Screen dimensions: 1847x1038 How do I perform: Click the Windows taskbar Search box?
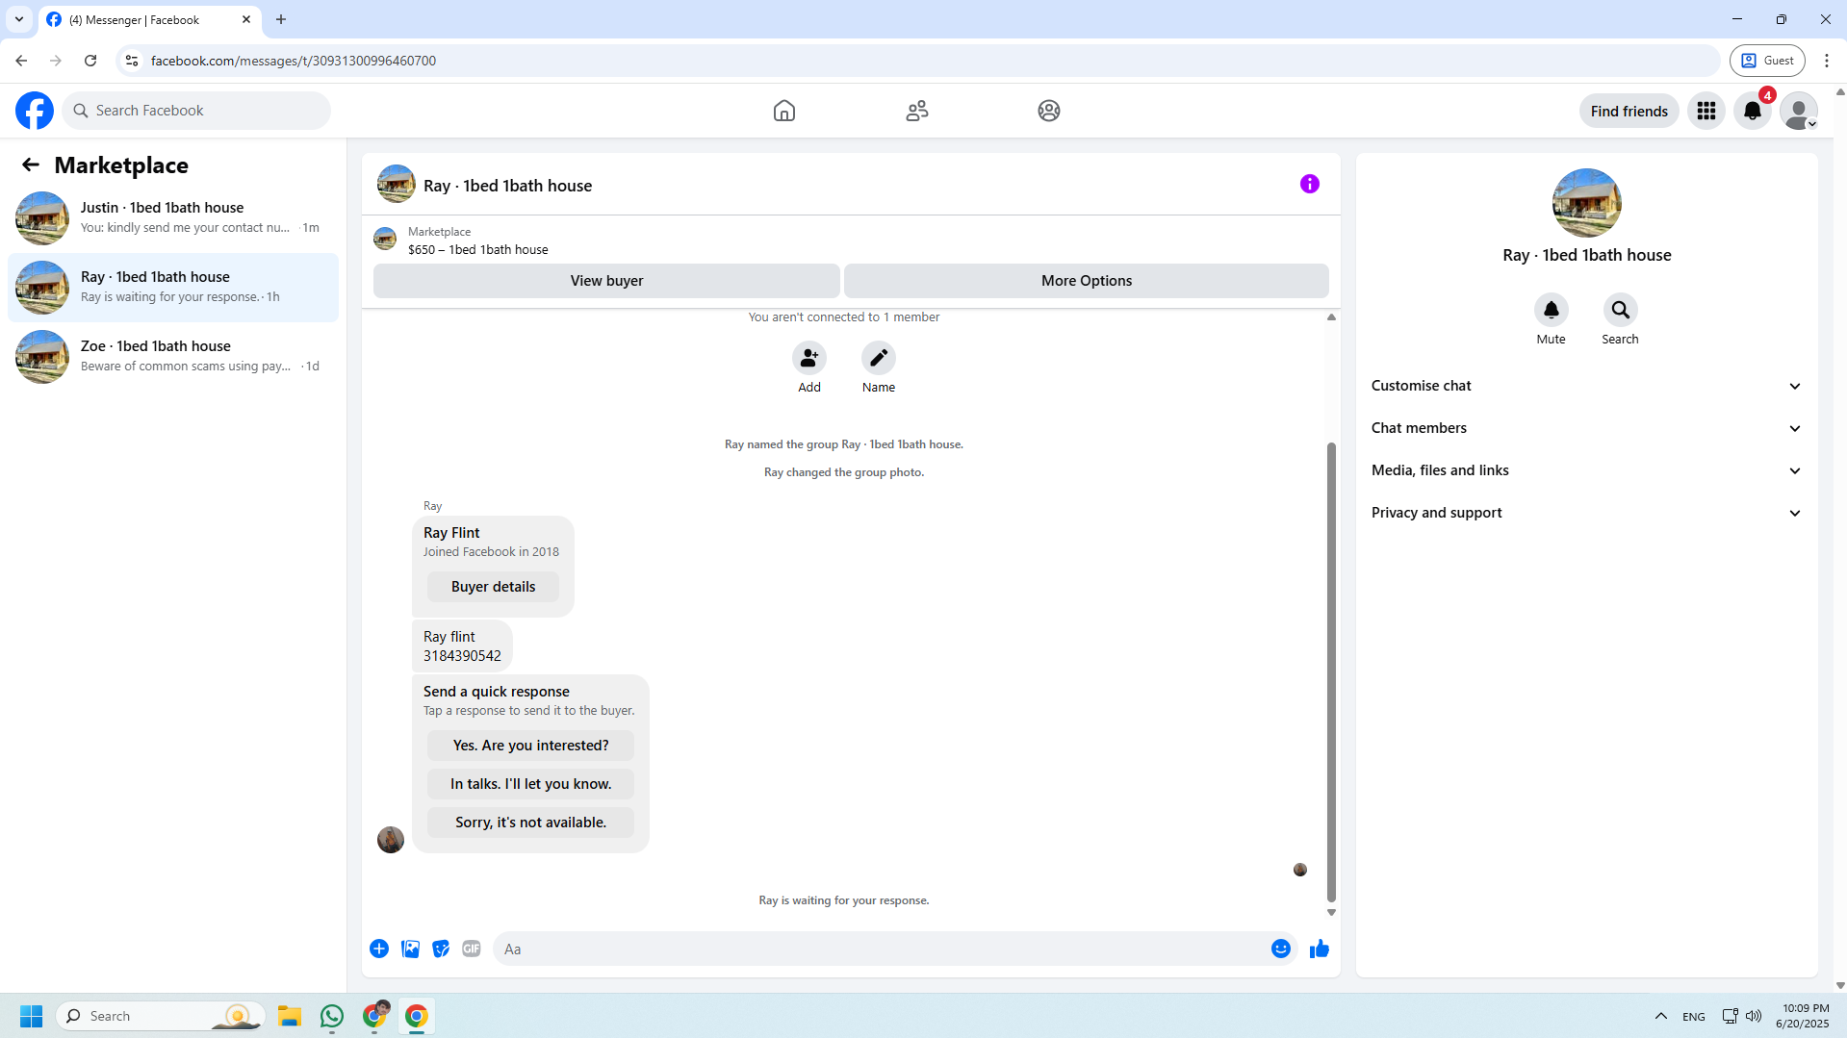point(161,1016)
